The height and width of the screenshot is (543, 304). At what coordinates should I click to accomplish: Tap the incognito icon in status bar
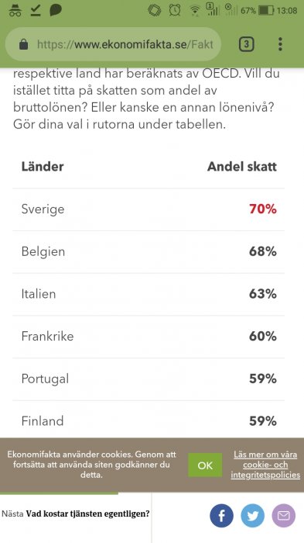point(15,10)
